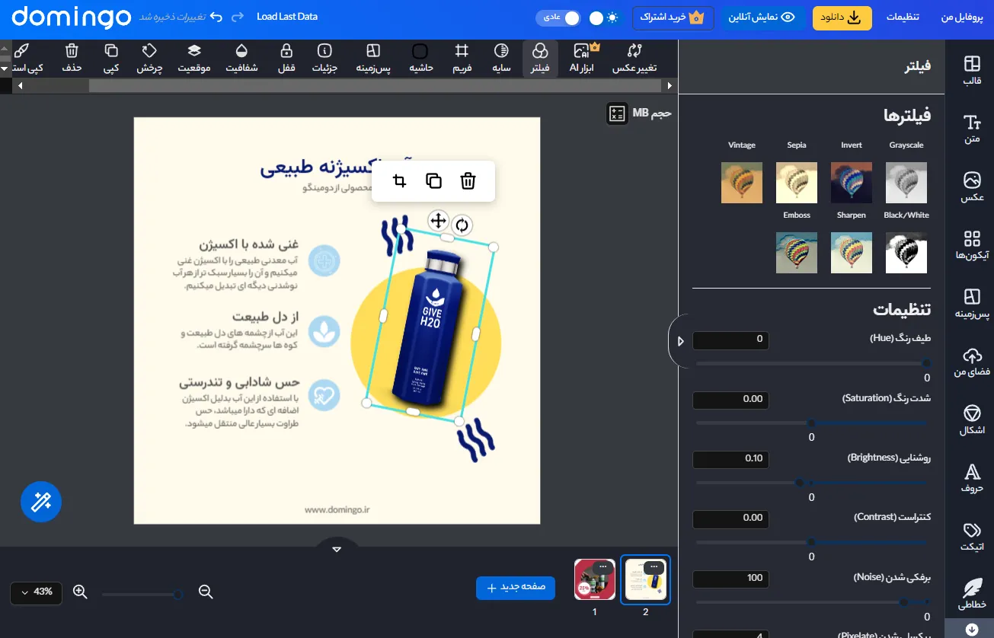
Task: Click the دانلود (download) button
Action: 842,18
